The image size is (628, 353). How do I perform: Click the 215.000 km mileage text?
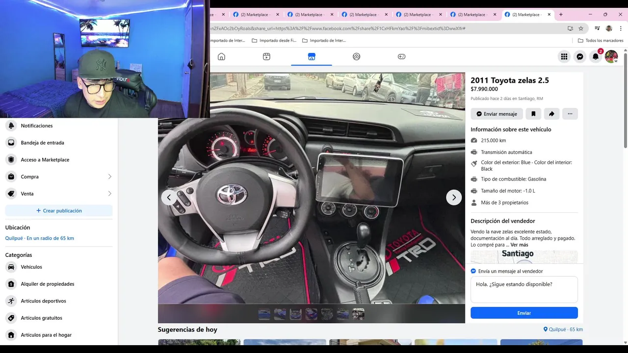493,140
